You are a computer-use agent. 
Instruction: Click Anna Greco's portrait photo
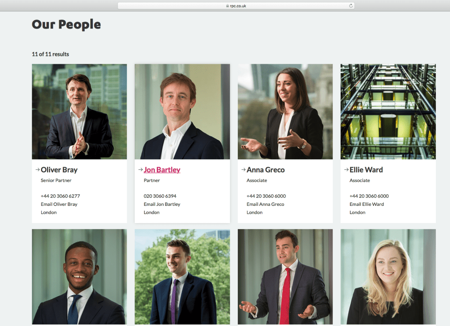[x=285, y=111]
